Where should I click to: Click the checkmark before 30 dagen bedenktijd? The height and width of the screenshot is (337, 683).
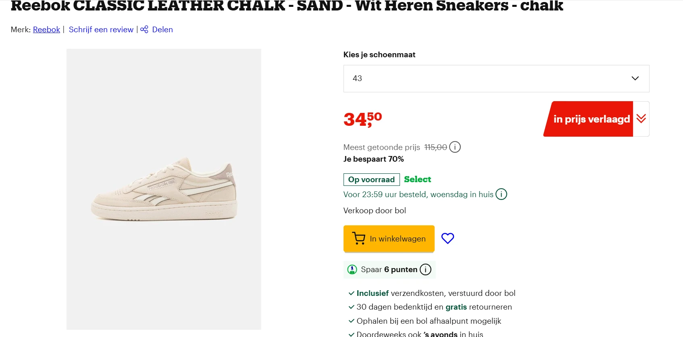350,307
